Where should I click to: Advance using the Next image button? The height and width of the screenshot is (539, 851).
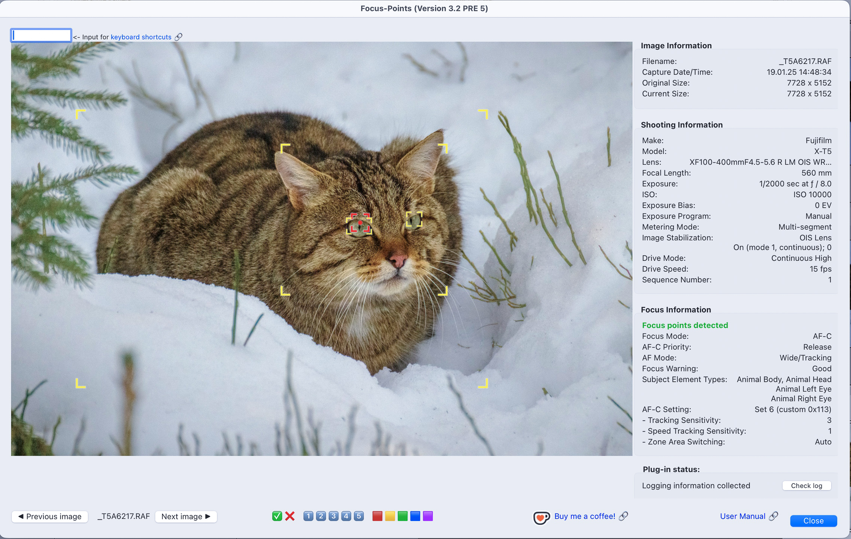pyautogui.click(x=185, y=516)
